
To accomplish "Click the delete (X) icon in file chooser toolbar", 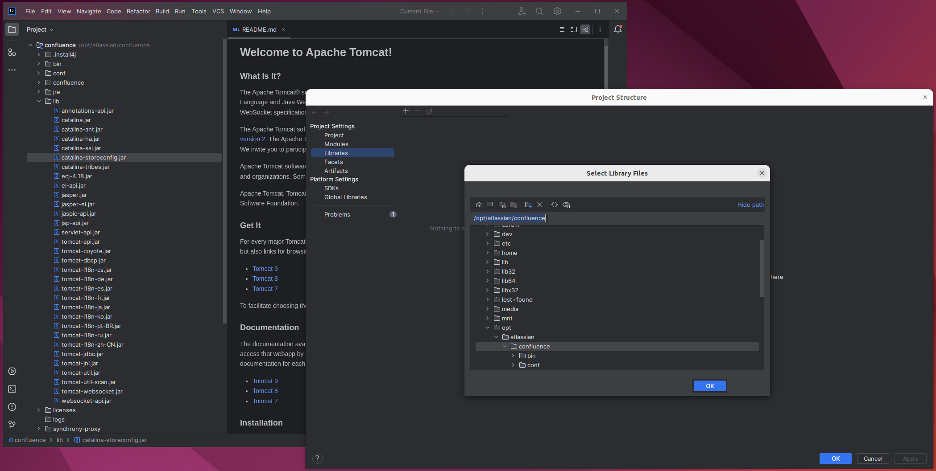I will click(540, 205).
